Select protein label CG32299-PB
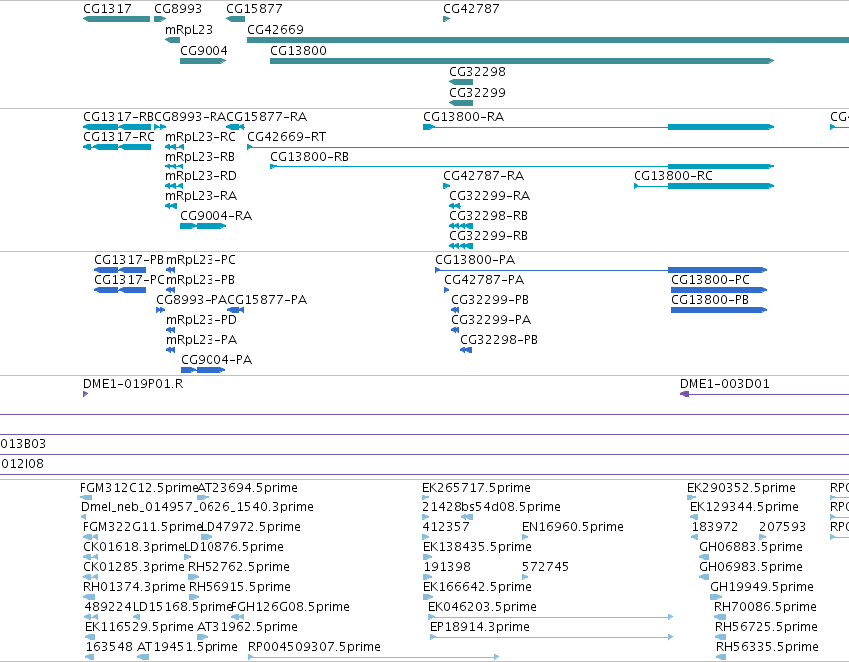 tap(490, 300)
